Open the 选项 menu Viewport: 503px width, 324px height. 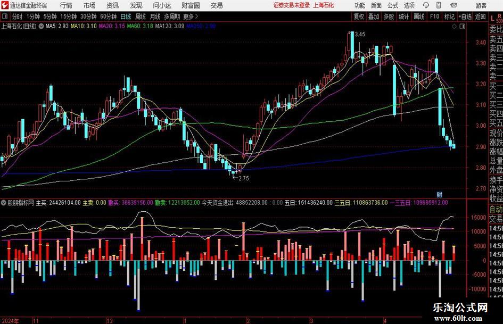tap(409, 5)
